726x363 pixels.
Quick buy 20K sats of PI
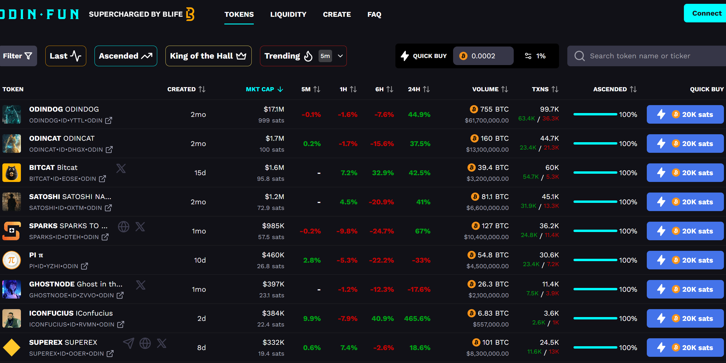685,260
